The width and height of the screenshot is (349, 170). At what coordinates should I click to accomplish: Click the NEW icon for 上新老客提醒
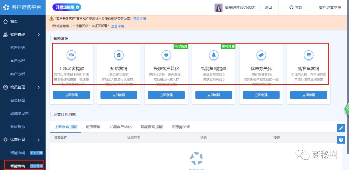(x=71, y=55)
